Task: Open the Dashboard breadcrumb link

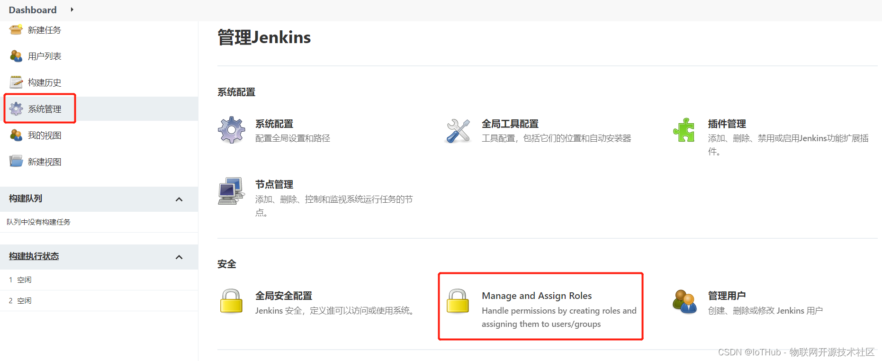Action: click(x=33, y=10)
